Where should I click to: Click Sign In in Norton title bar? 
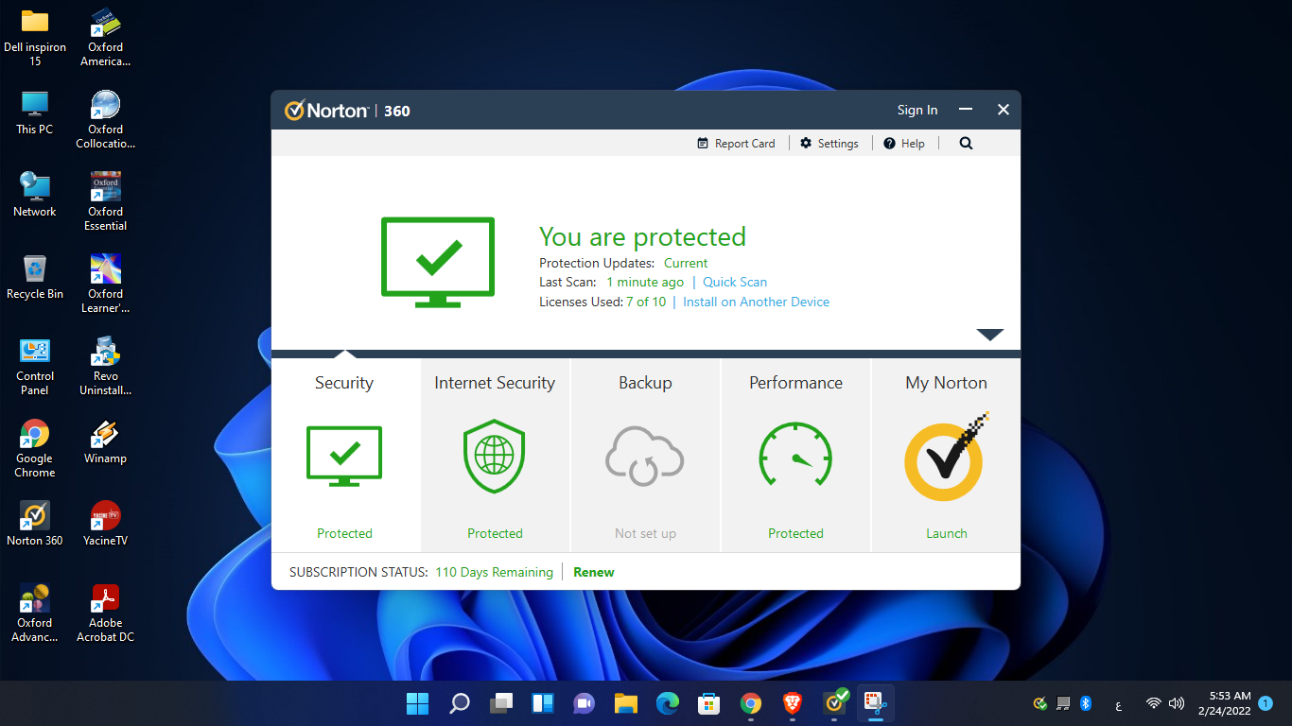coord(917,111)
